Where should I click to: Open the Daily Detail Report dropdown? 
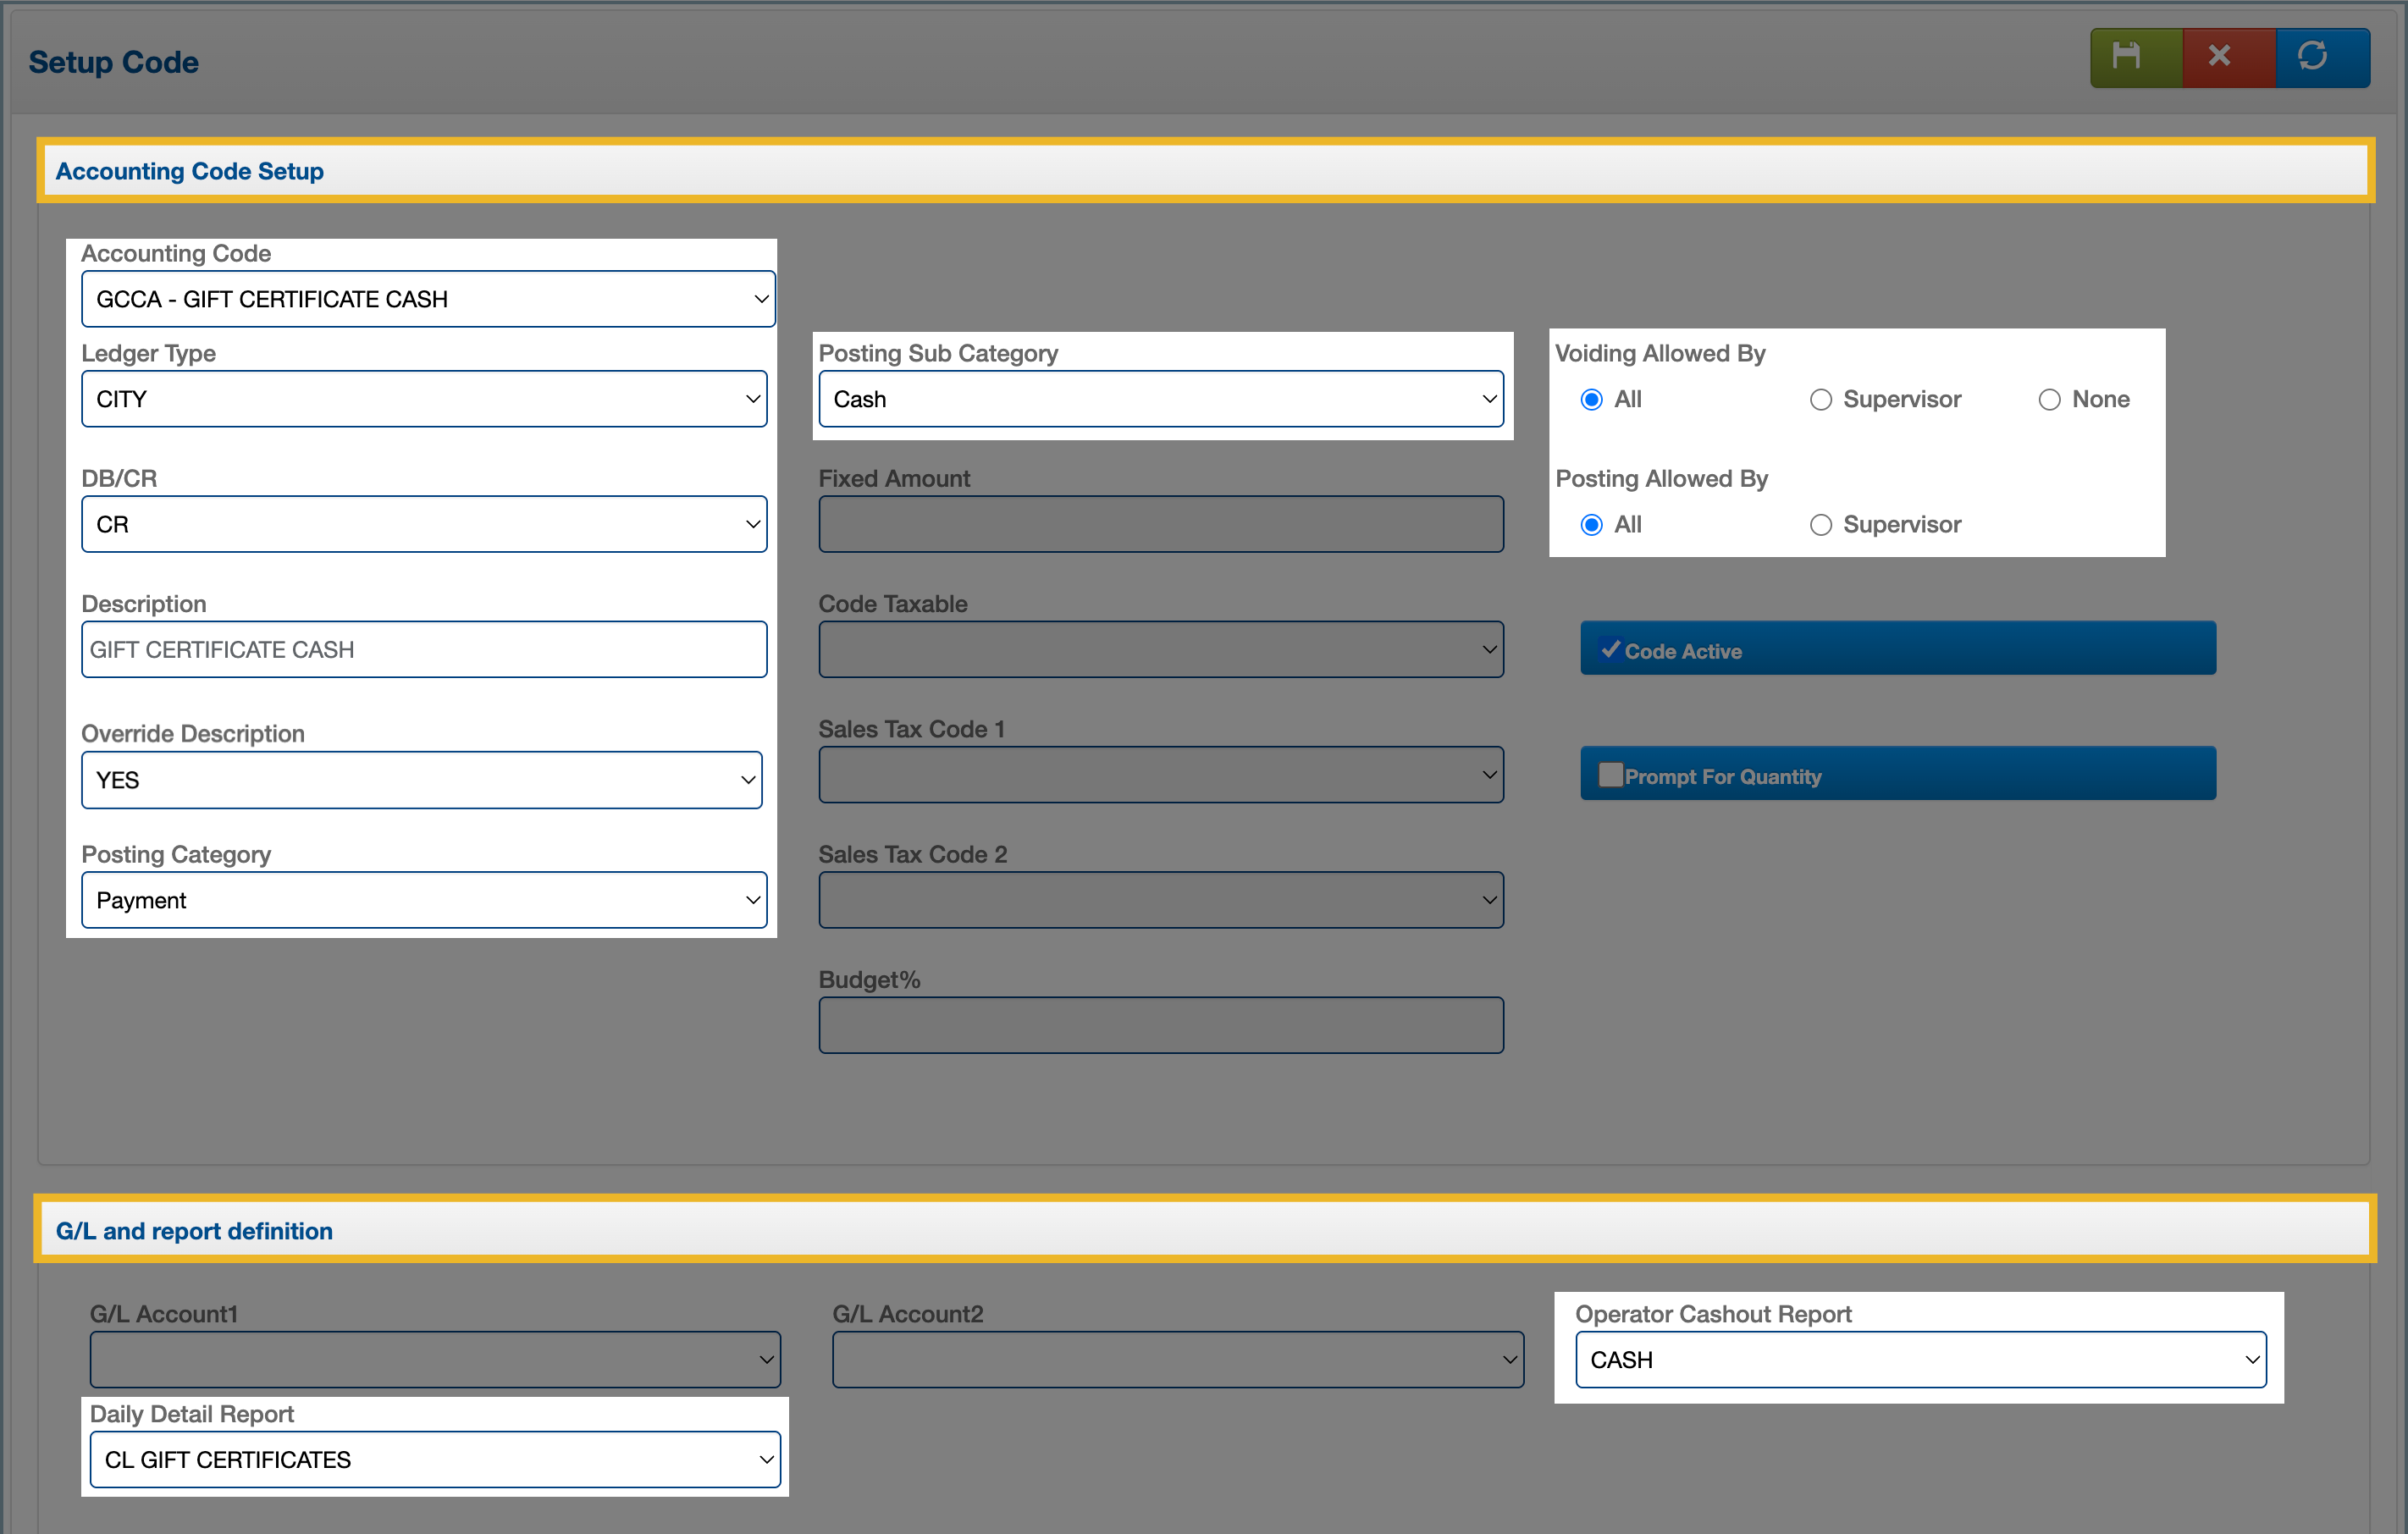click(435, 1460)
